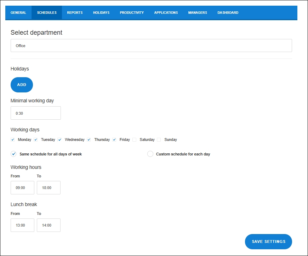
Task: Edit the Lunch break From time
Action: coord(22,225)
